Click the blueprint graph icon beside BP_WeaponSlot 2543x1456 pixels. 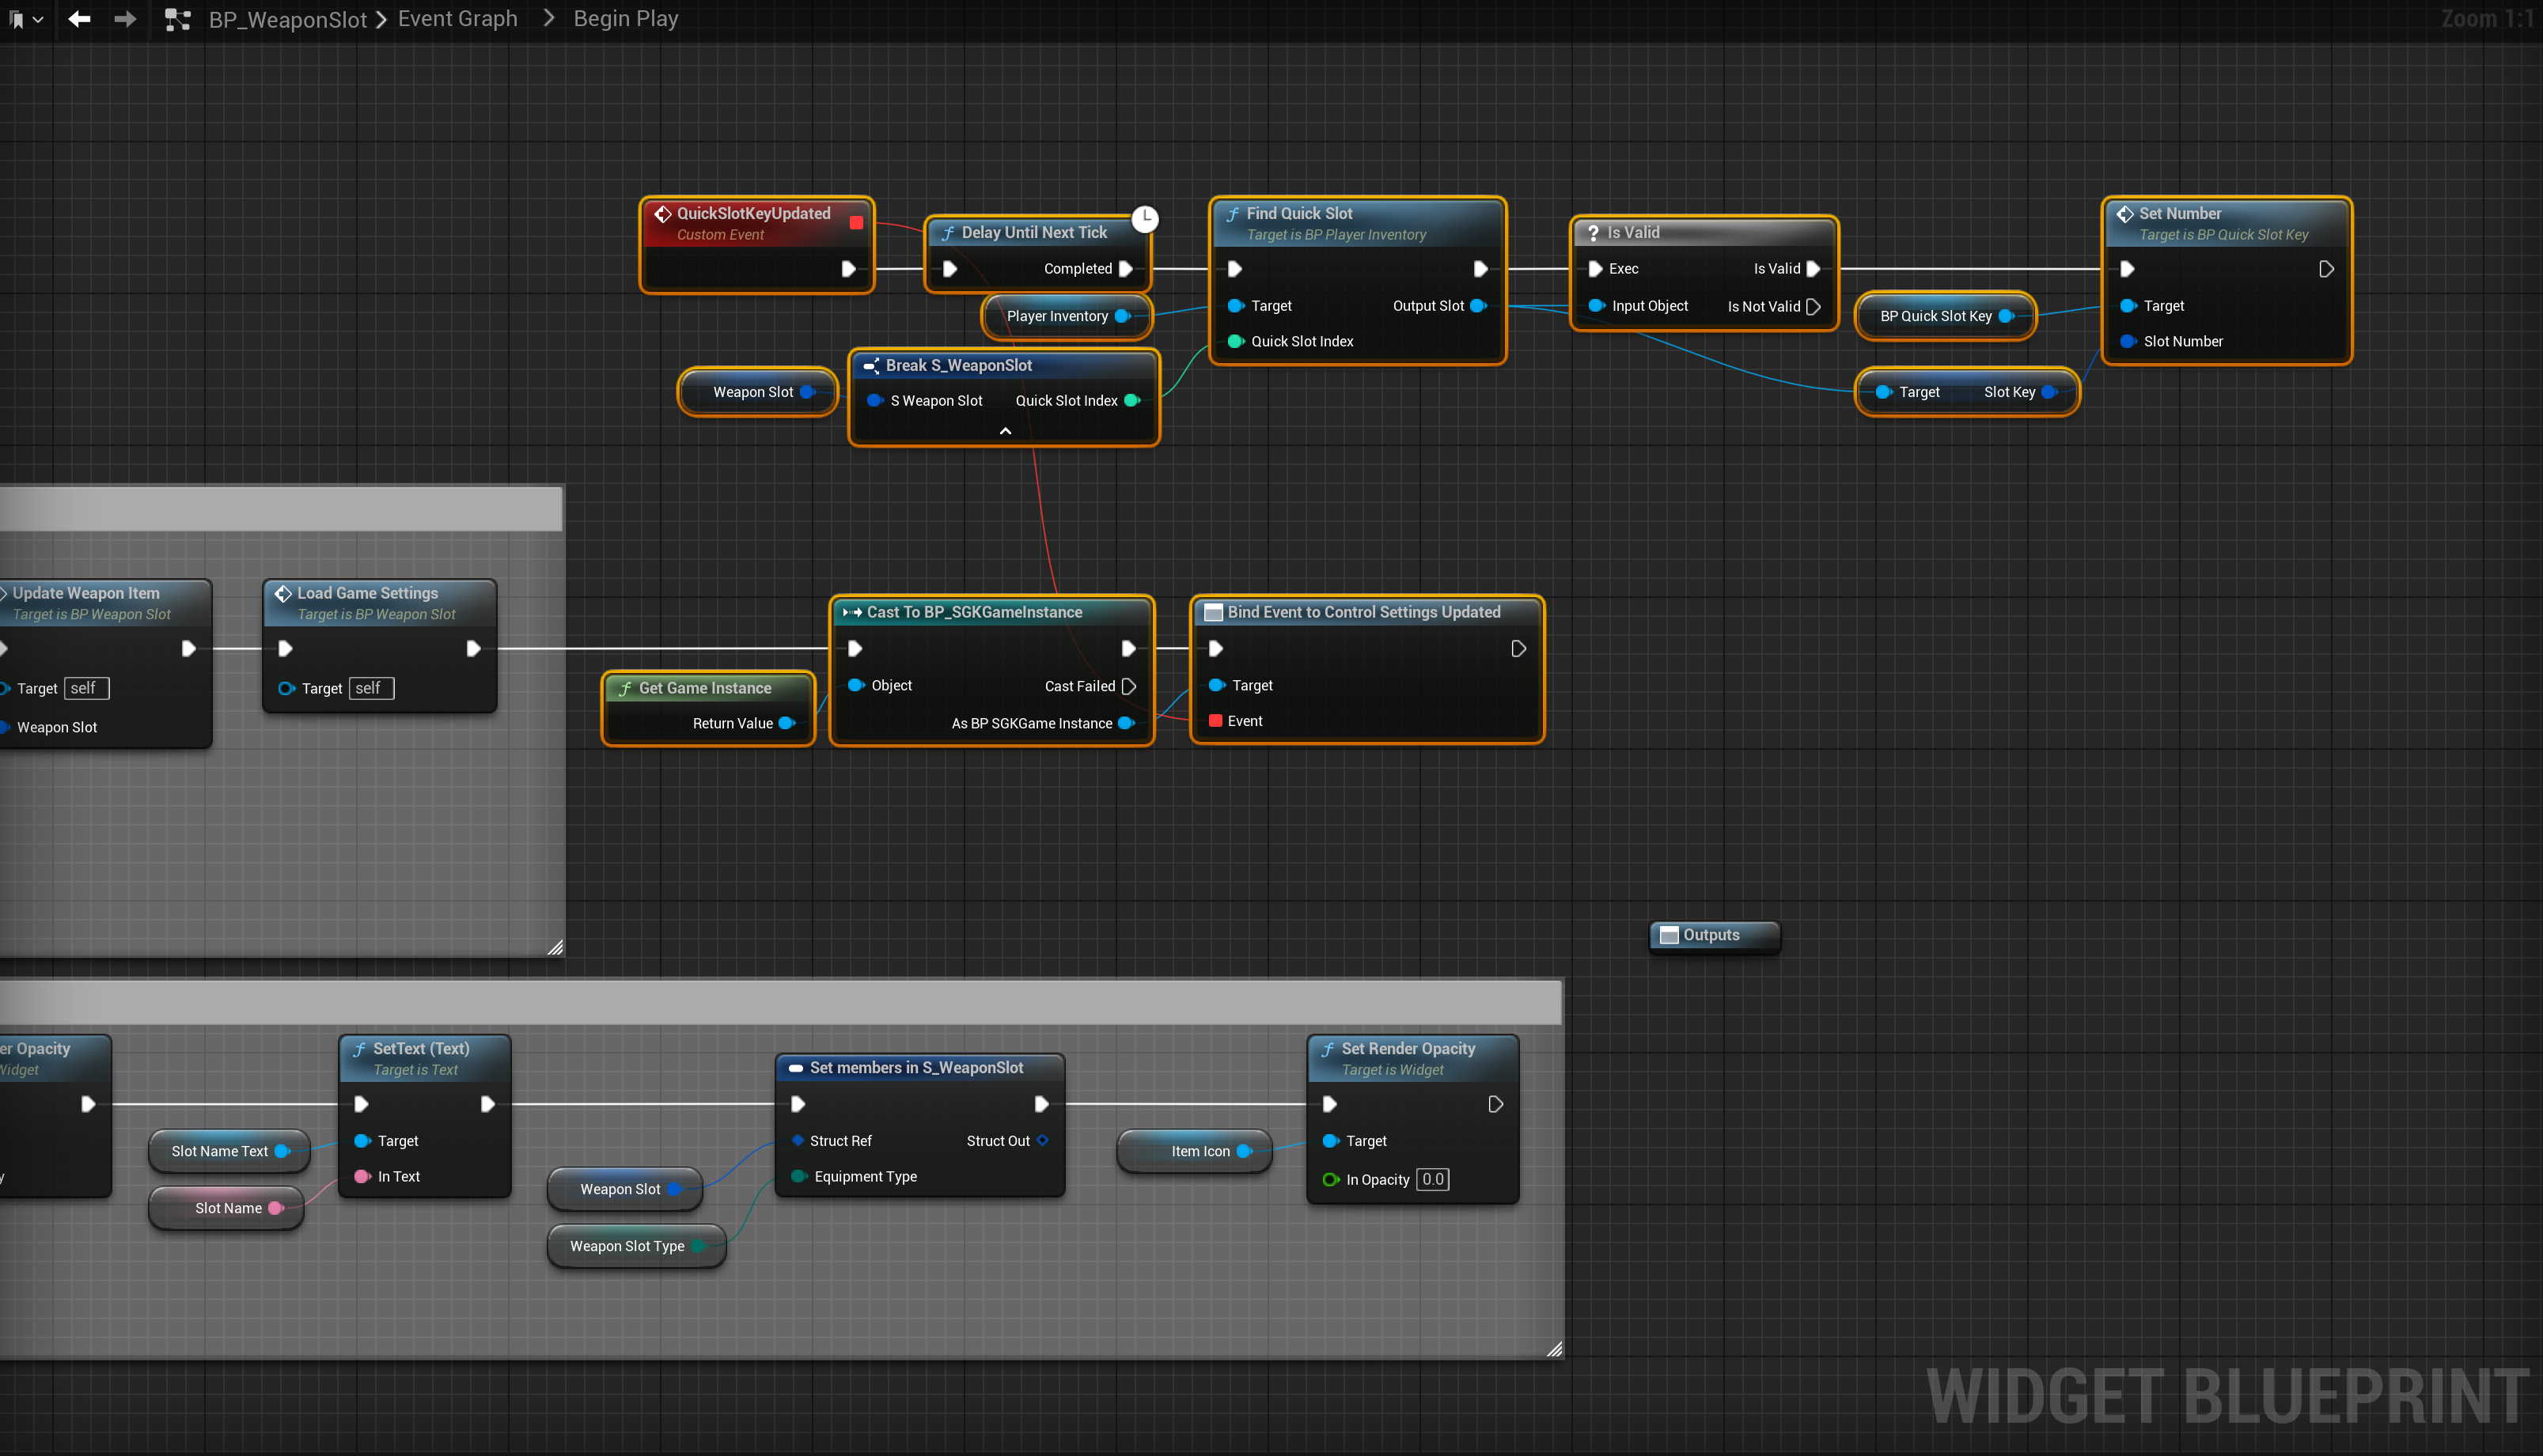pyautogui.click(x=177, y=19)
